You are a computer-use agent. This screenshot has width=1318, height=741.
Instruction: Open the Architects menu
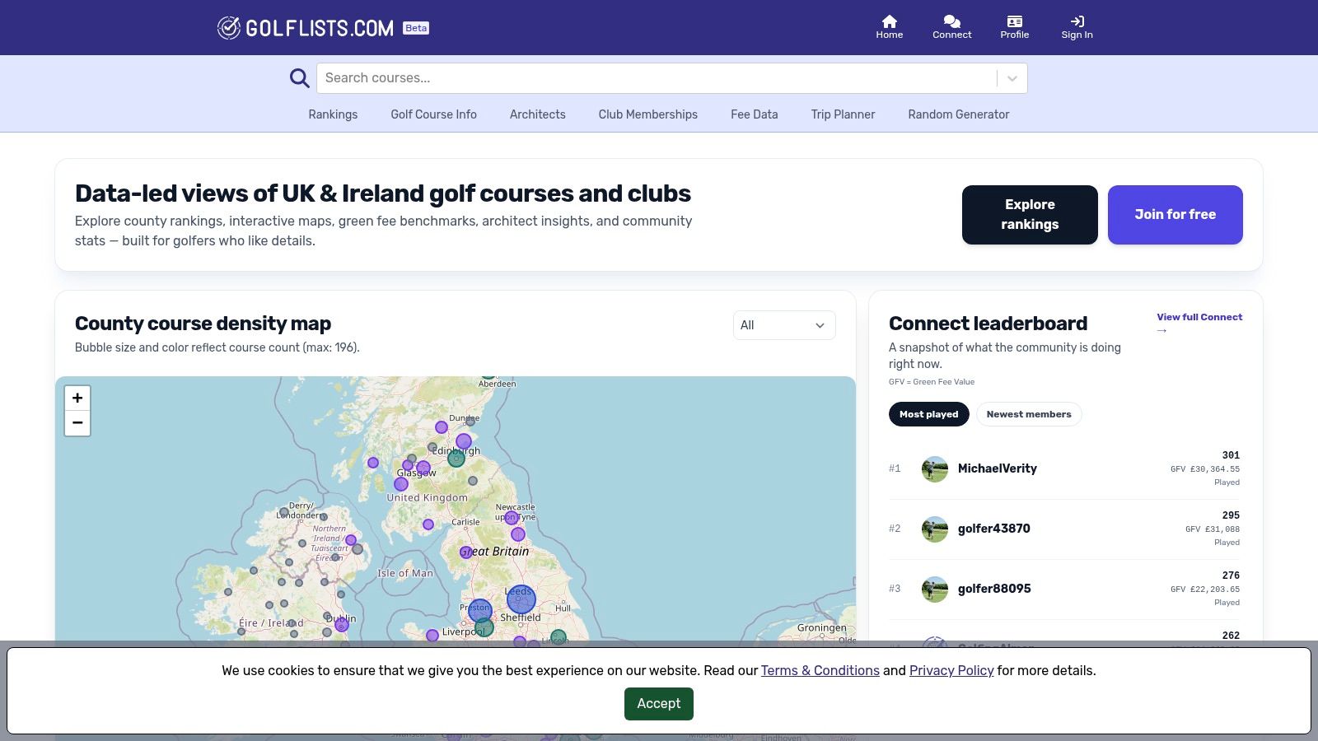537,114
